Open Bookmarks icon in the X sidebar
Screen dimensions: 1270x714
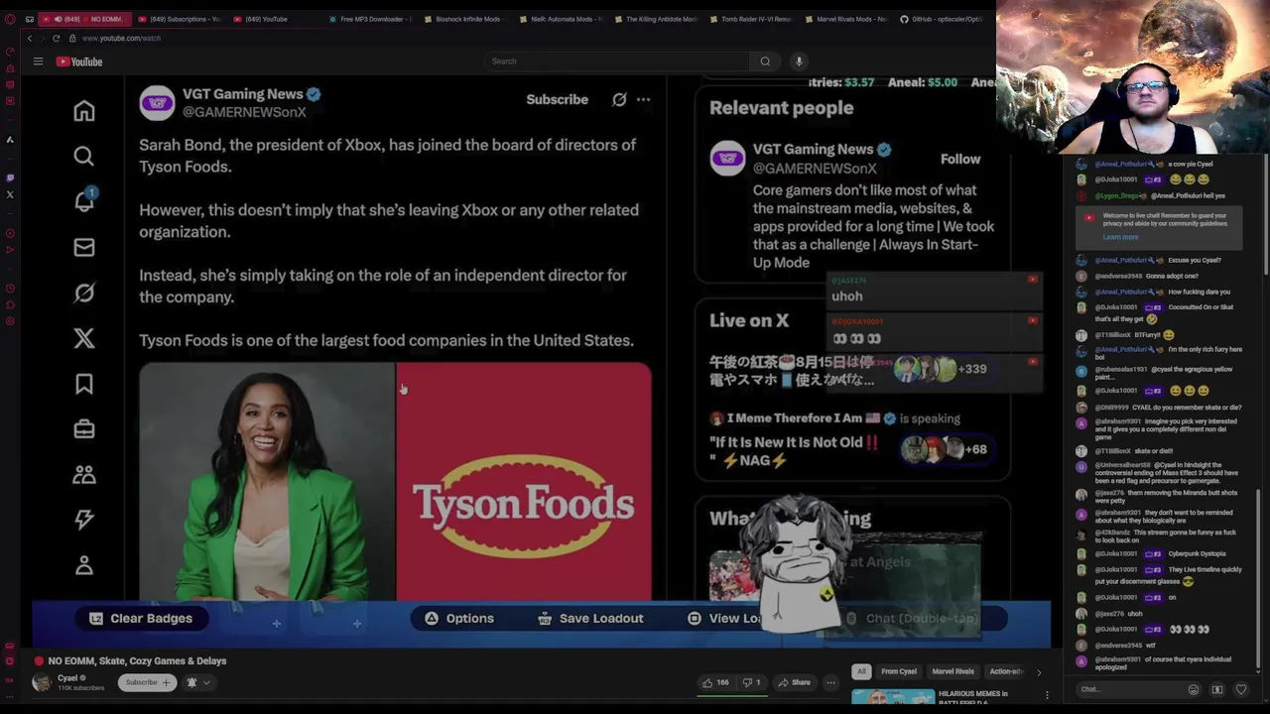coord(84,384)
